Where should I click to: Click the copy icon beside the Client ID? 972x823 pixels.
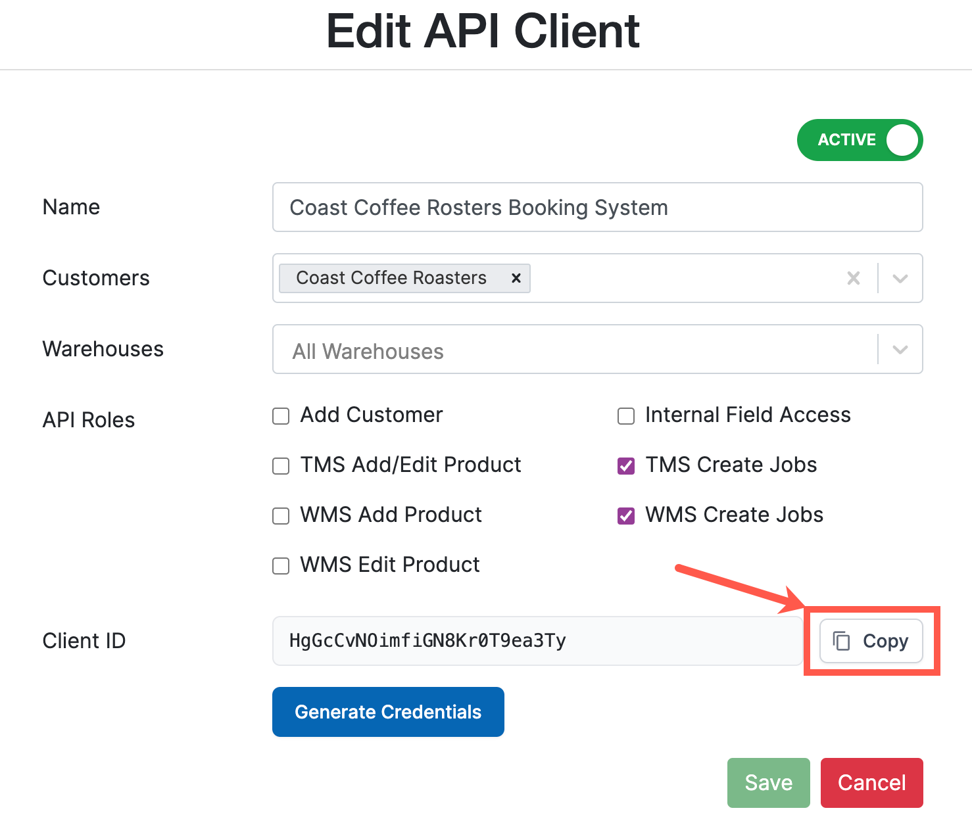tap(841, 641)
